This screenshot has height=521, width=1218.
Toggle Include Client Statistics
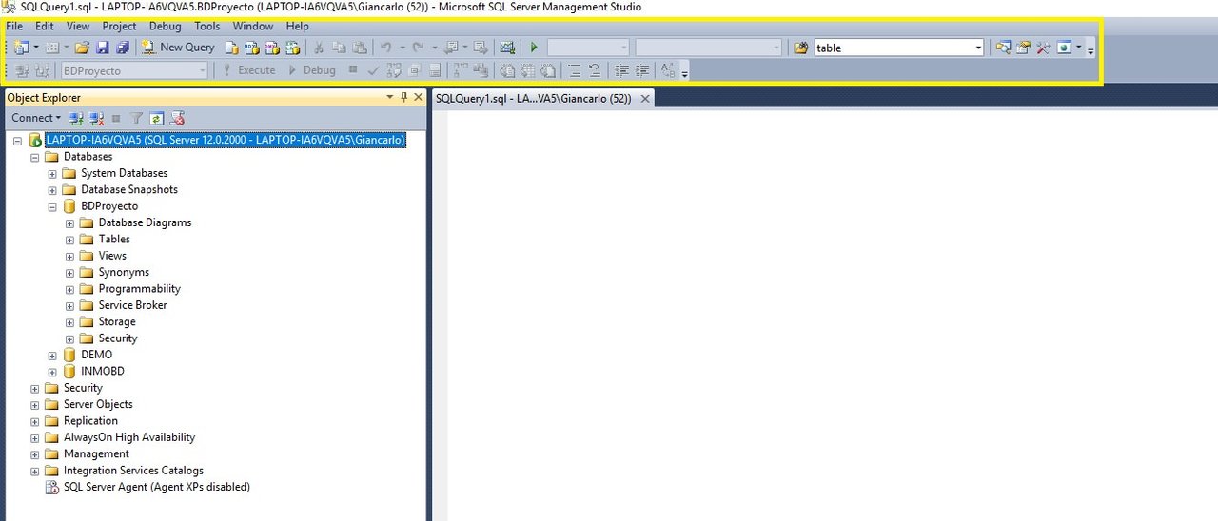tap(481, 70)
